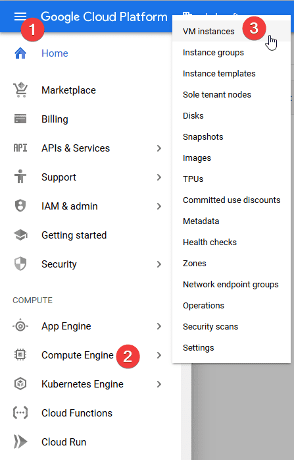The image size is (294, 460).
Task: Choose Zones from the submenu
Action: pos(232,264)
